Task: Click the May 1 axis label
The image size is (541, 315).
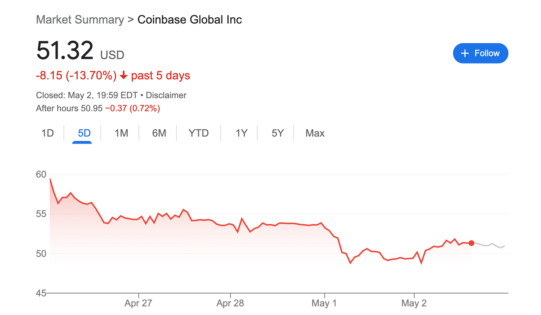Action: 324,303
